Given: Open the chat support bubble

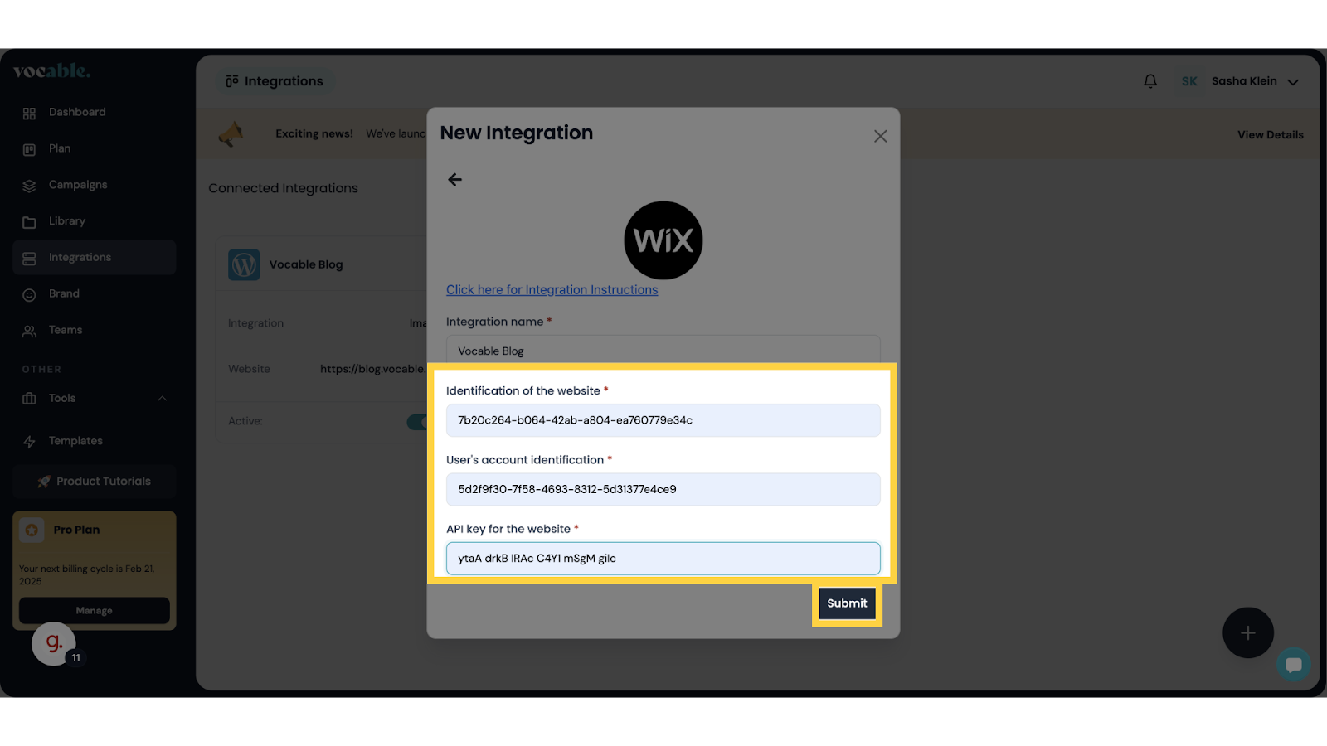Looking at the screenshot, I should point(1293,665).
